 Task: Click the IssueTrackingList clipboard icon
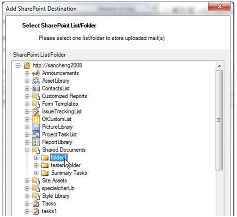coord(36,112)
